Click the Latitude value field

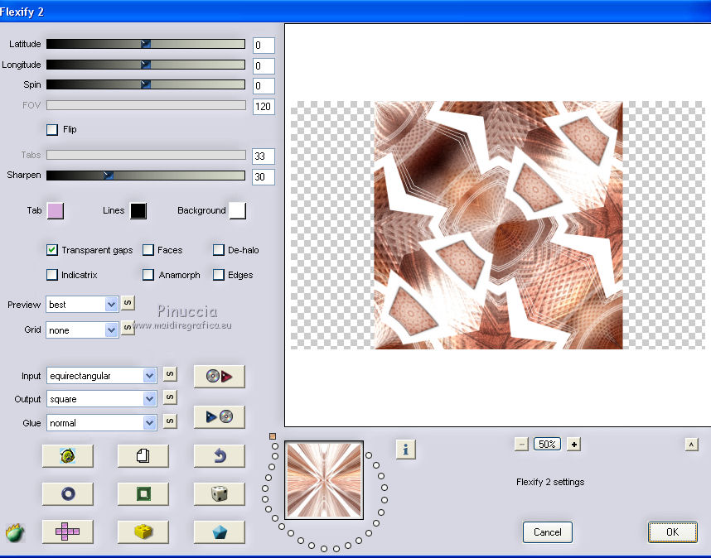click(264, 46)
